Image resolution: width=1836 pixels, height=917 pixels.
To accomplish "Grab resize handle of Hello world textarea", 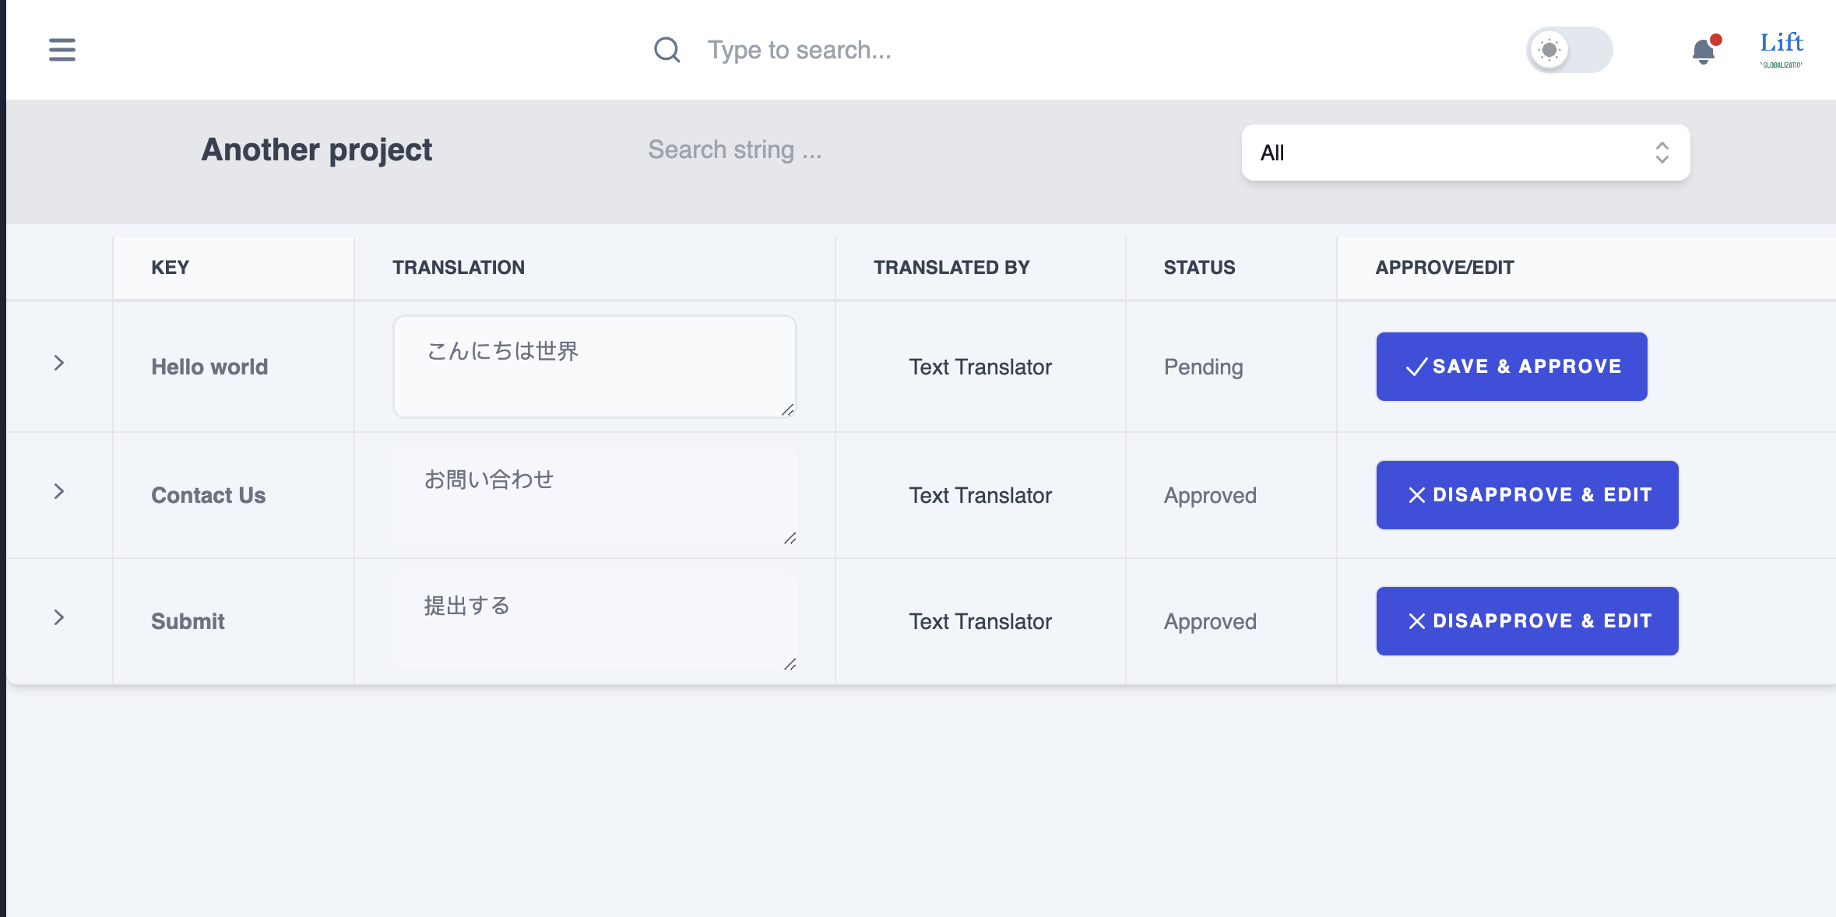I will tap(788, 410).
